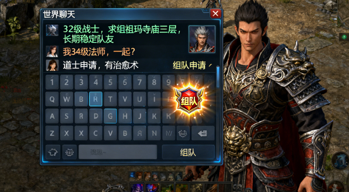
Task: Click inside the chat text input field
Action: pyautogui.click(x=118, y=152)
